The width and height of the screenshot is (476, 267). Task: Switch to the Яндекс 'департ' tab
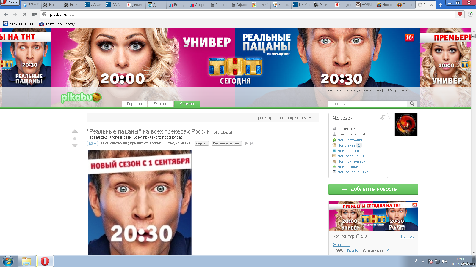tap(135, 5)
